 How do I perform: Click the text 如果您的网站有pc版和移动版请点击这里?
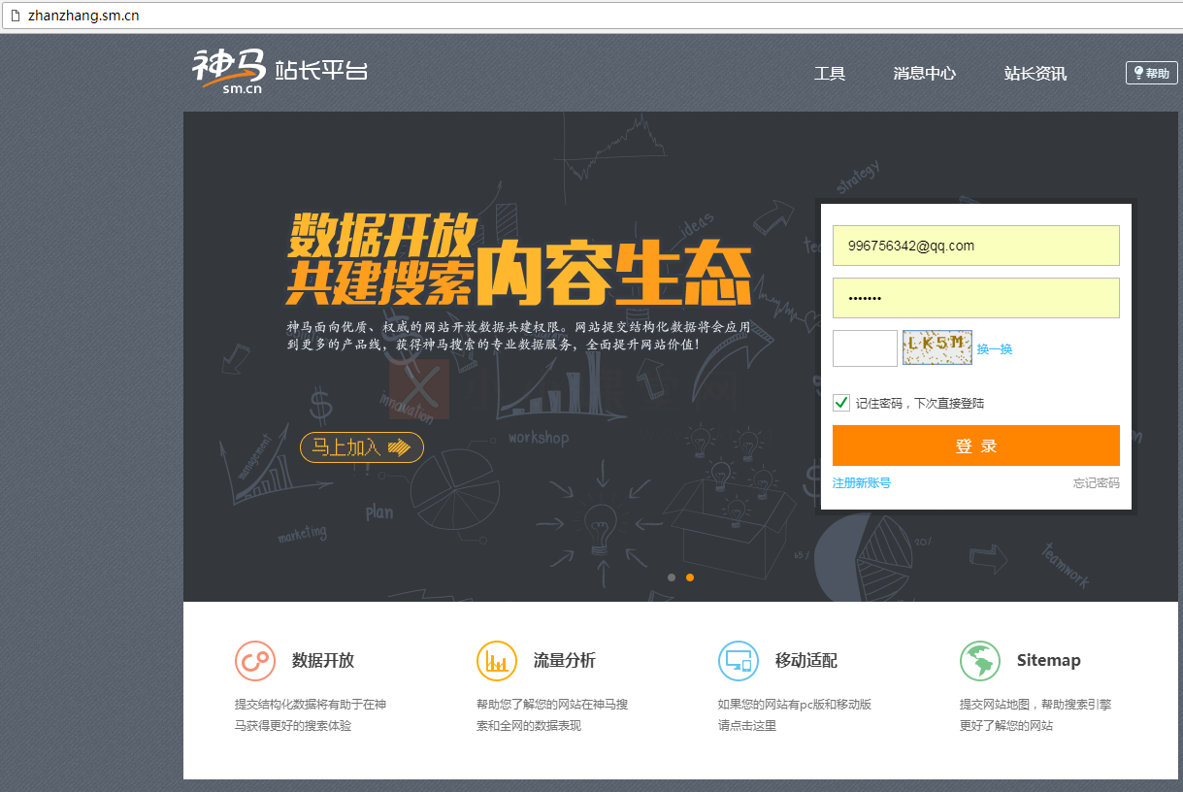point(795,715)
